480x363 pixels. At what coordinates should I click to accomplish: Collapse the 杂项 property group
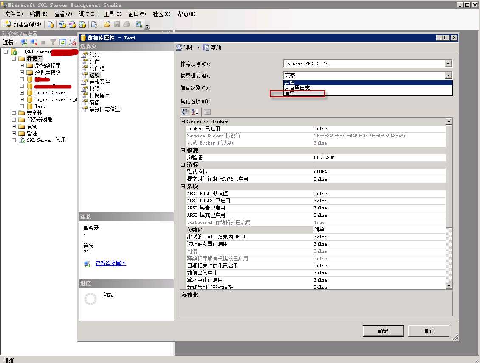point(183,186)
